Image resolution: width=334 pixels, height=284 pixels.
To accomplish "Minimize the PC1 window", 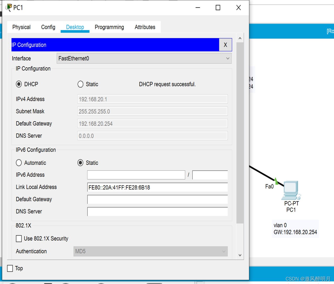I will click(x=198, y=8).
